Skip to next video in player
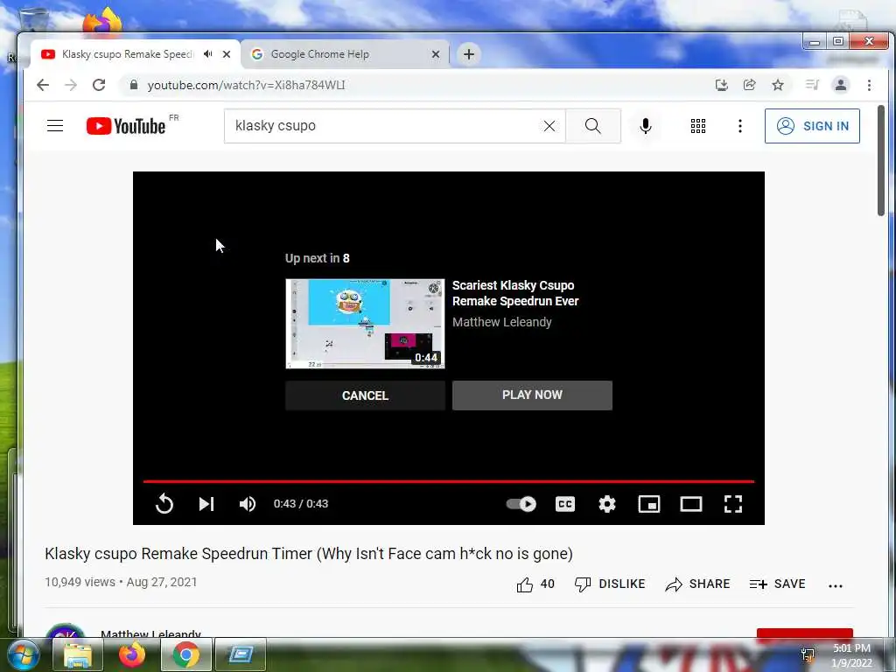Image resolution: width=896 pixels, height=672 pixels. (x=206, y=504)
